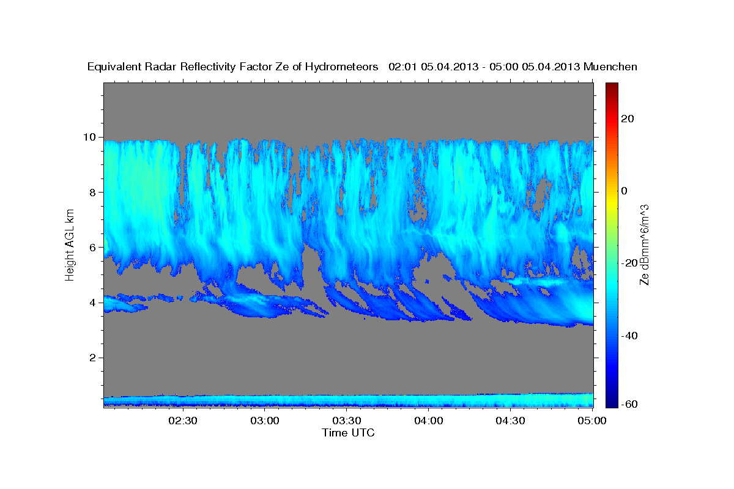Click the '04:00' time axis label
This screenshot has width=734, height=489.
[x=429, y=421]
